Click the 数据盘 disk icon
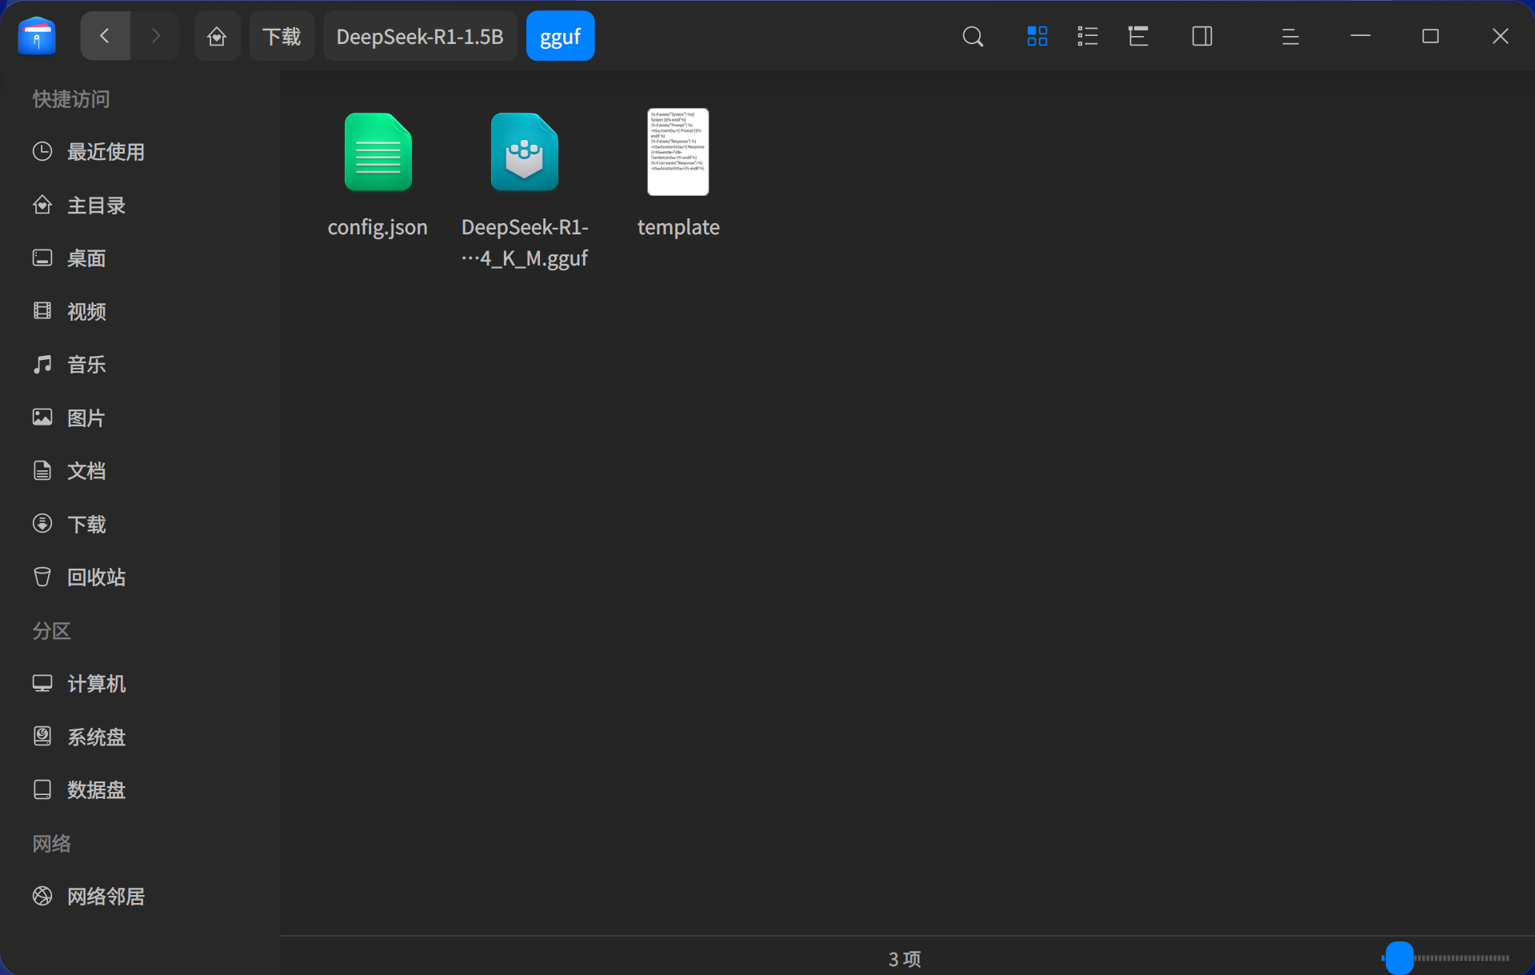Viewport: 1535px width, 975px height. point(42,789)
